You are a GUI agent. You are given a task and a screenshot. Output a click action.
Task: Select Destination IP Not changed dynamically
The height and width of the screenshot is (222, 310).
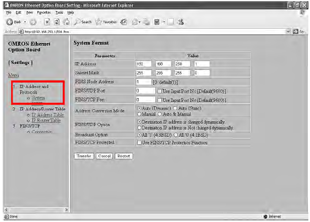(139, 128)
